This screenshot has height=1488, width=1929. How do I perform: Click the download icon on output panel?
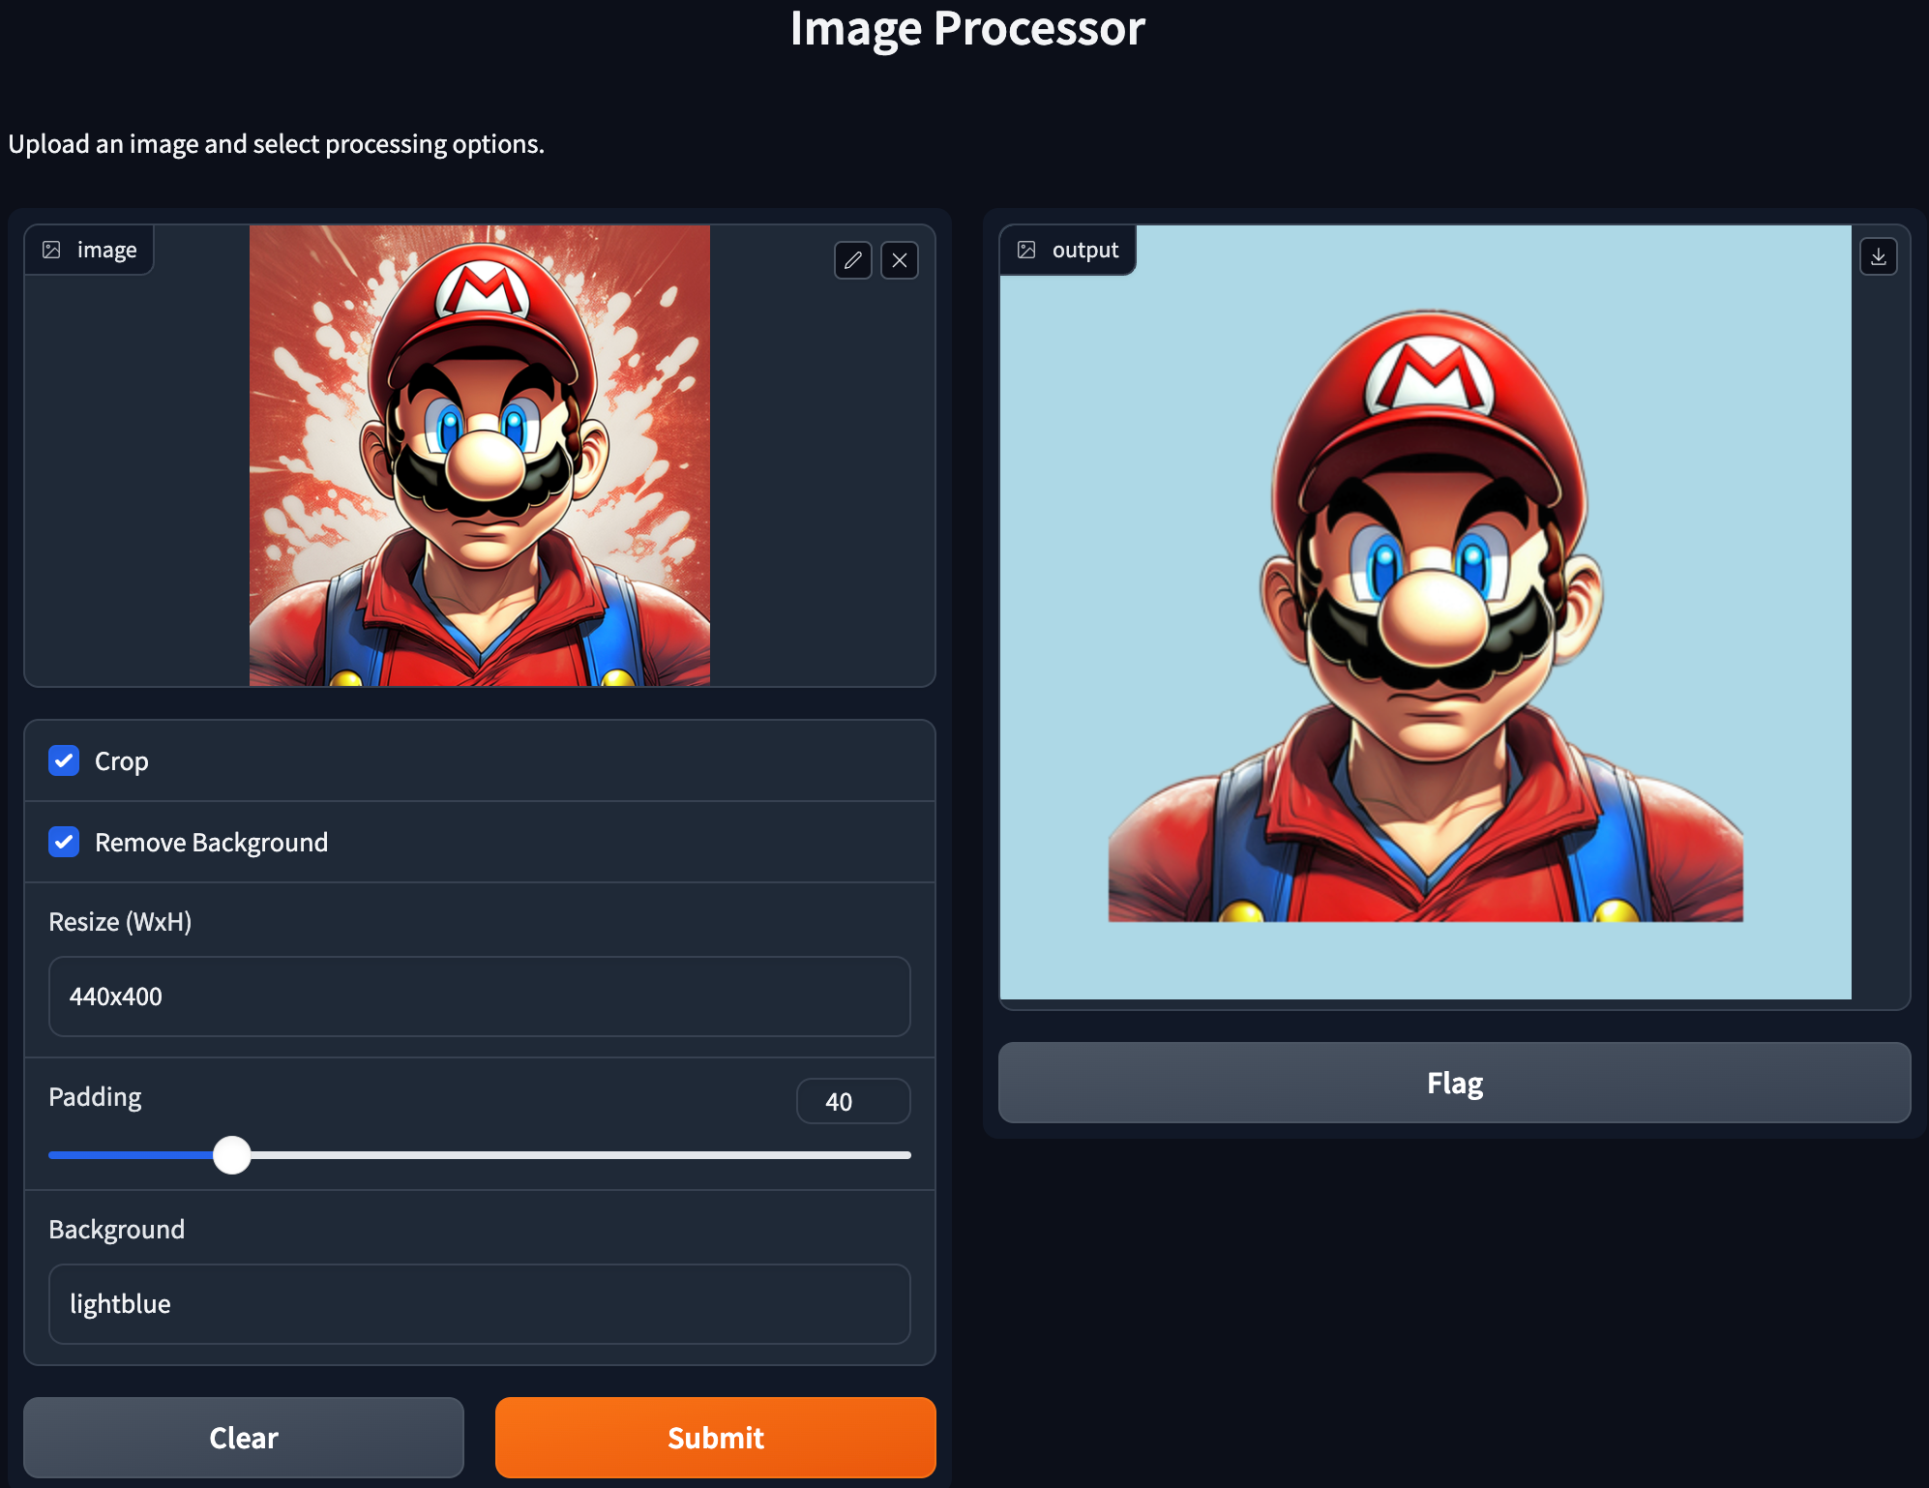[1878, 256]
